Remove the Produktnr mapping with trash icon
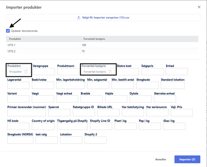Image resolution: width=207 pixels, height=167 pixels. pyautogui.click(x=26, y=72)
